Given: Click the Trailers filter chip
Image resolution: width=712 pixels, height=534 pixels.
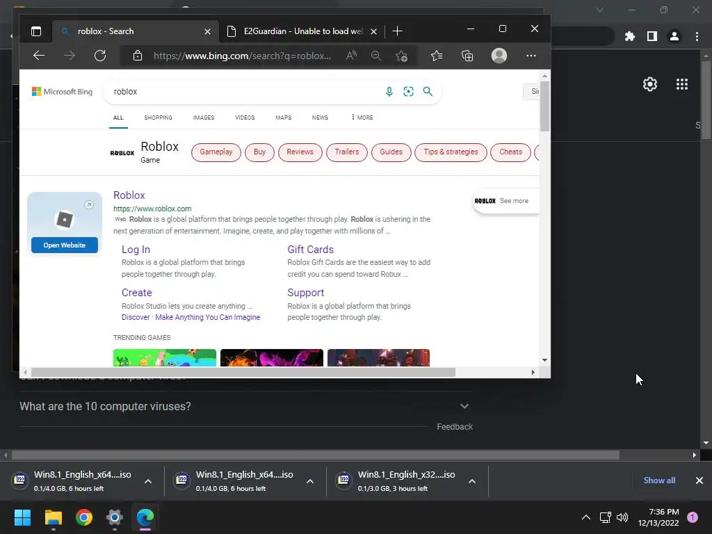Looking at the screenshot, I should click(x=347, y=152).
